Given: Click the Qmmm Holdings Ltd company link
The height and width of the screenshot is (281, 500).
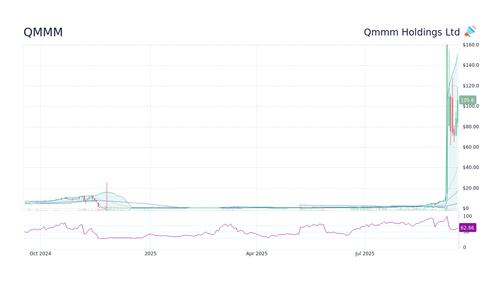Looking at the screenshot, I should tap(412, 32).
